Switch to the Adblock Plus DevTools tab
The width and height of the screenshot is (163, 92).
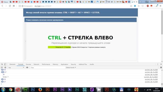point(83,64)
